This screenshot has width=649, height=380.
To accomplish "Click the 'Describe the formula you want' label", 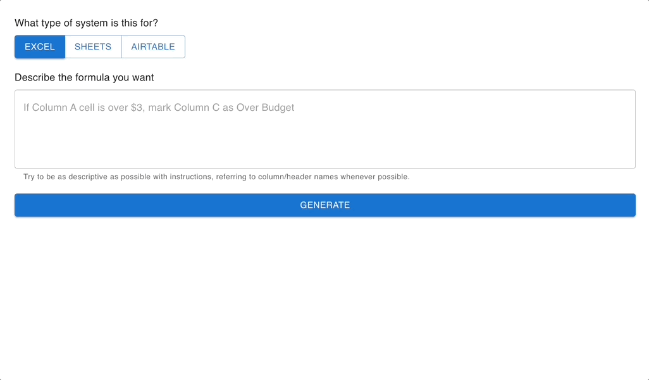I will (84, 78).
